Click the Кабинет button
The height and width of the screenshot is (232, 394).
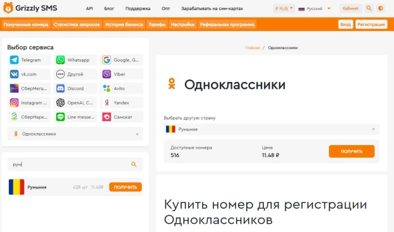(x=350, y=8)
